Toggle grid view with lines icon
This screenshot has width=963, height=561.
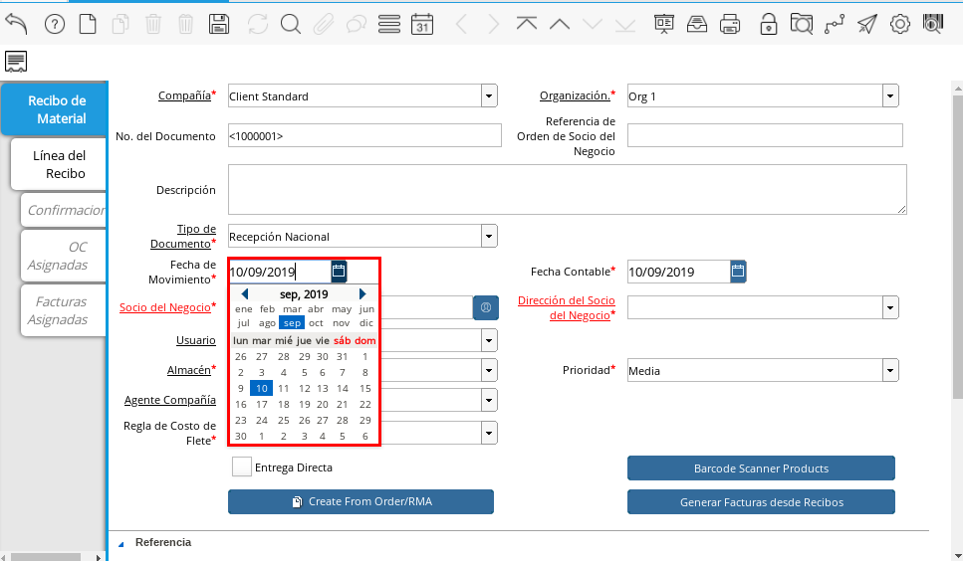389,25
